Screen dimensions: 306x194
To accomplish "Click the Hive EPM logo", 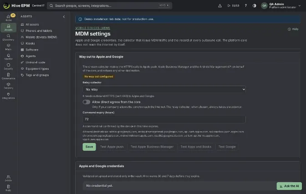I will [x=16, y=5].
